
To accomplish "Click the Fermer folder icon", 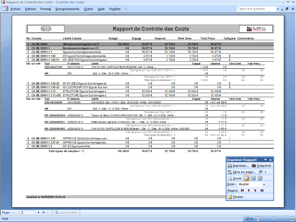I will pyautogui.click(x=230, y=197).
